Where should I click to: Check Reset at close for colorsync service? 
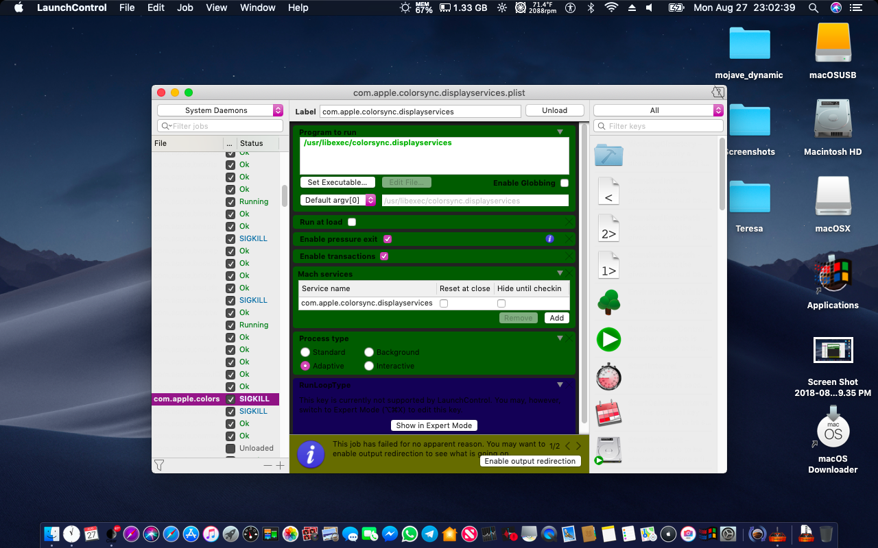click(444, 303)
